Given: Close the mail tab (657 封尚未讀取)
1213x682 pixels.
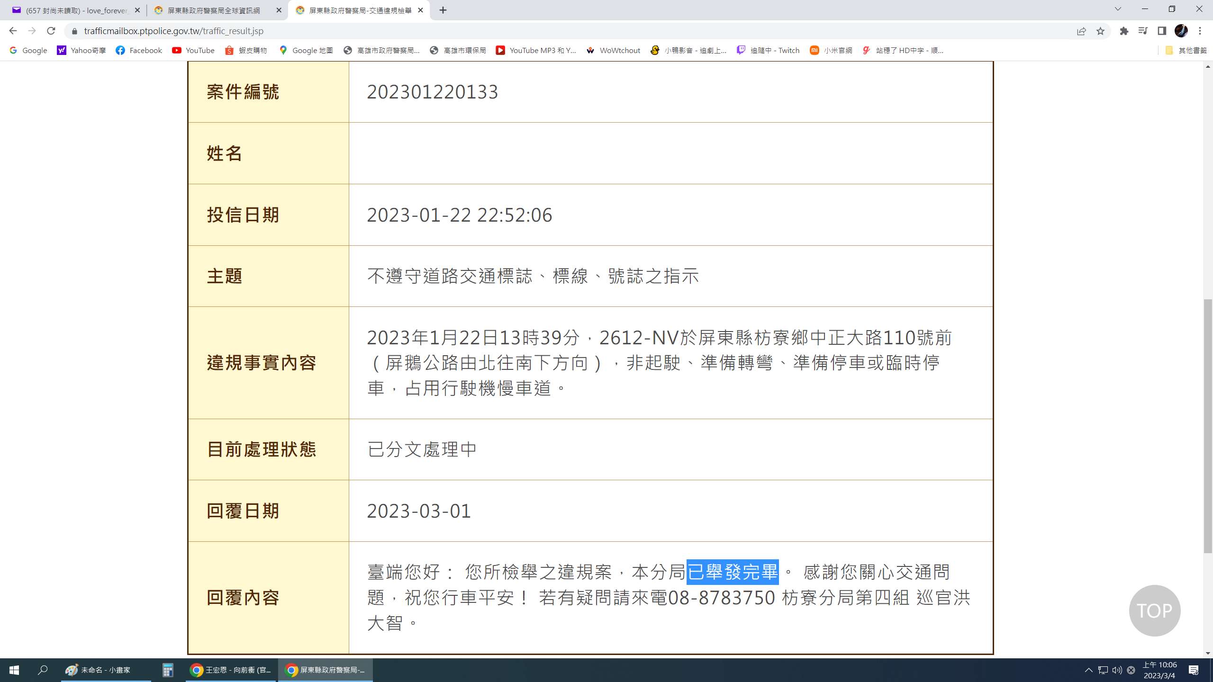Looking at the screenshot, I should click(137, 10).
